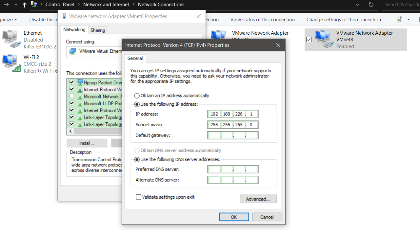Click the Install button
This screenshot has height=231, width=420.
pyautogui.click(x=87, y=143)
